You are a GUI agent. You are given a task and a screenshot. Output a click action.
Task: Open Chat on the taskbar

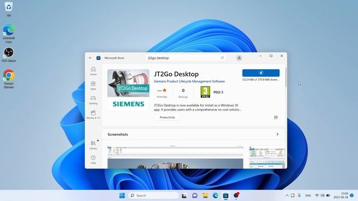point(195,195)
